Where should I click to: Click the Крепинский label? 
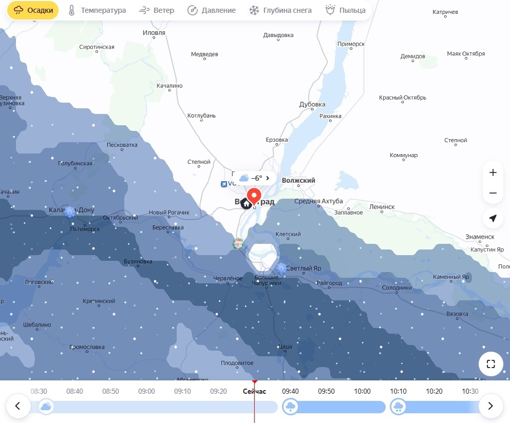pyautogui.click(x=99, y=301)
